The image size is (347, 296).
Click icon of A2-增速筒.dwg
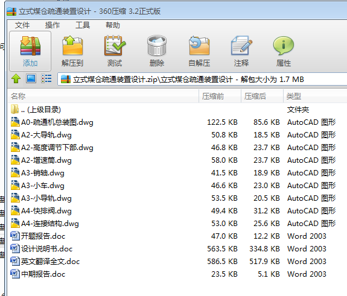coord(15,160)
